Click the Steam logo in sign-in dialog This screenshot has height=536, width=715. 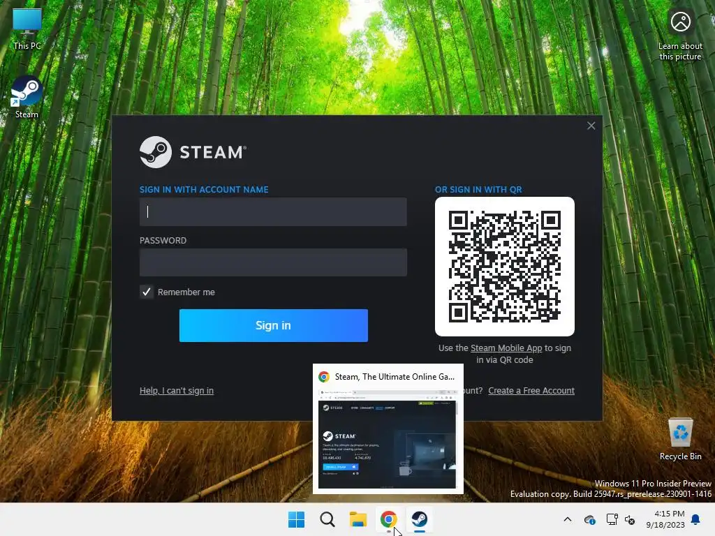click(193, 152)
